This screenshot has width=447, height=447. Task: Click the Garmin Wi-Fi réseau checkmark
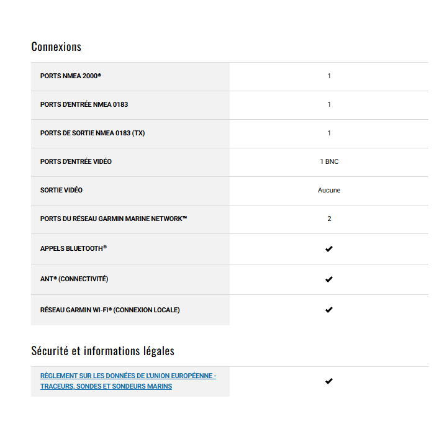tap(329, 310)
